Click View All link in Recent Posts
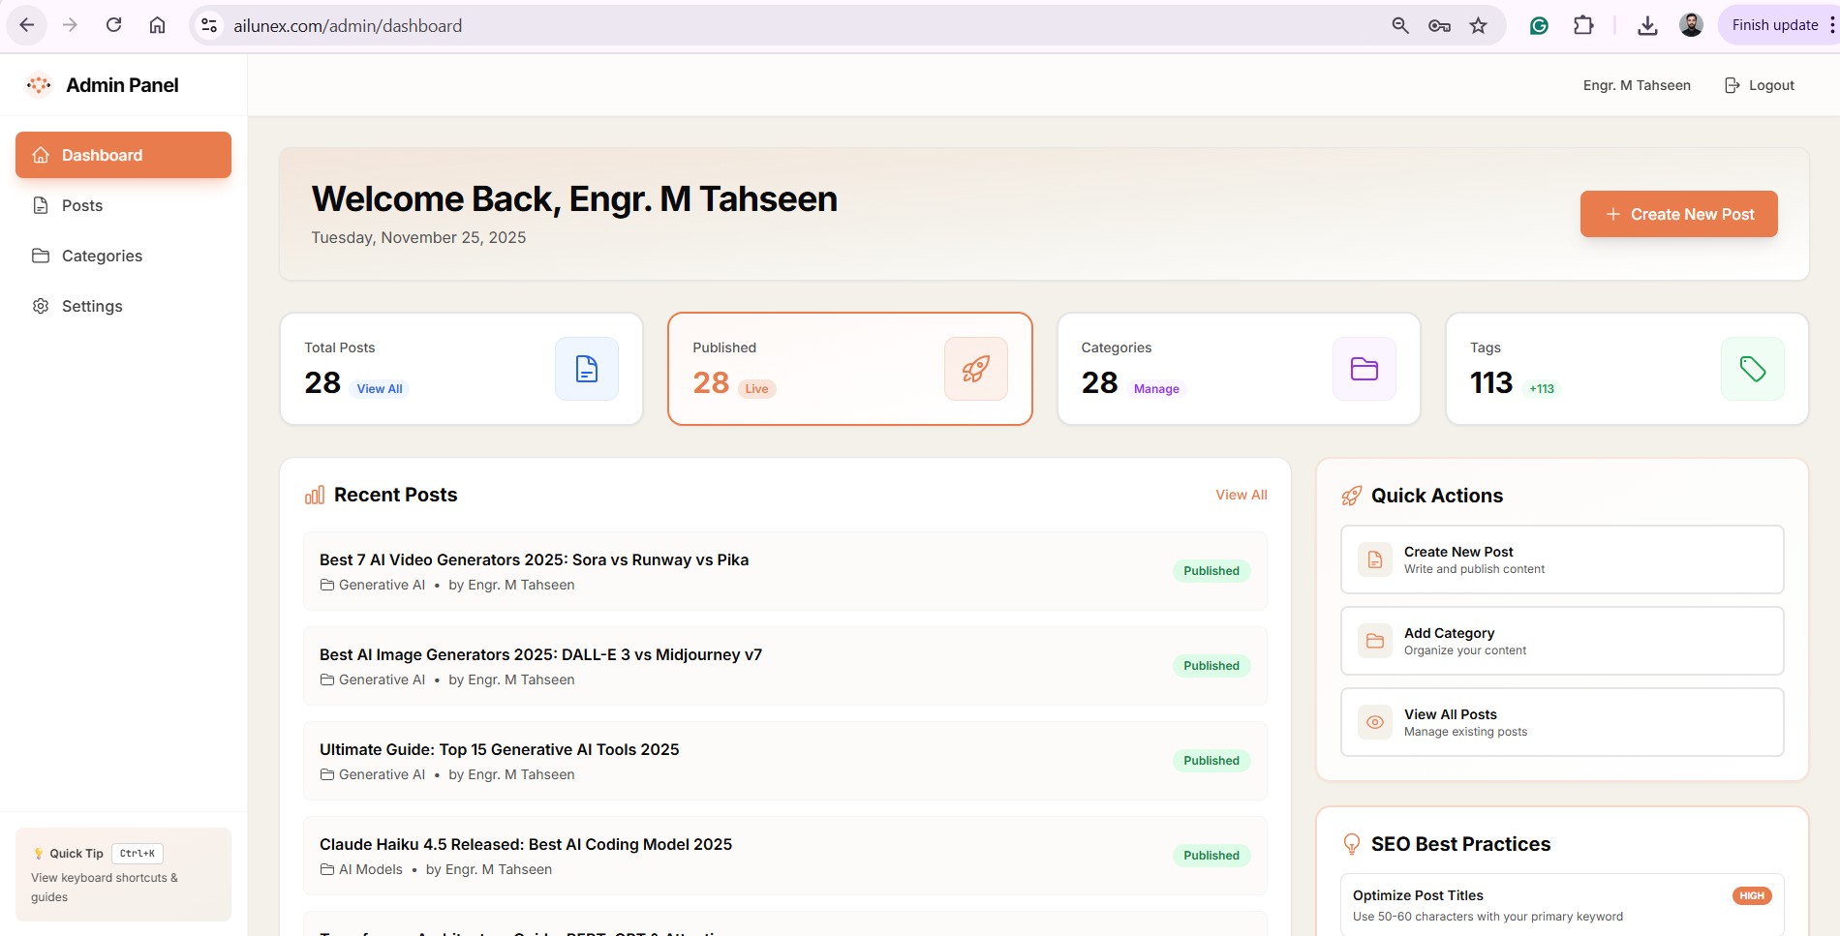The image size is (1840, 936). 1241,495
